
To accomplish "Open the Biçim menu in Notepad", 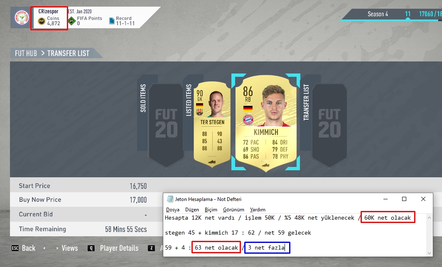I will [x=211, y=210].
